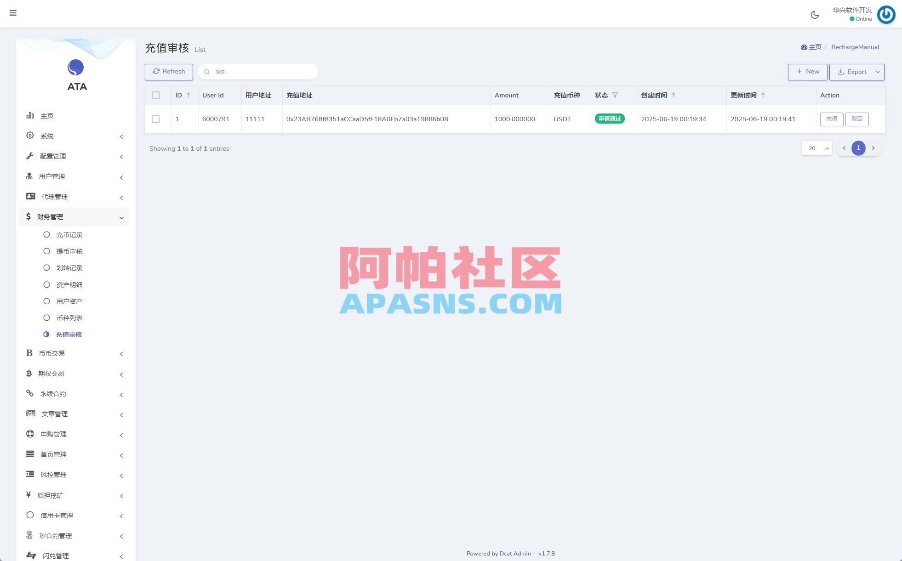Open the 主页 dashboard via sidebar icon

click(x=29, y=116)
